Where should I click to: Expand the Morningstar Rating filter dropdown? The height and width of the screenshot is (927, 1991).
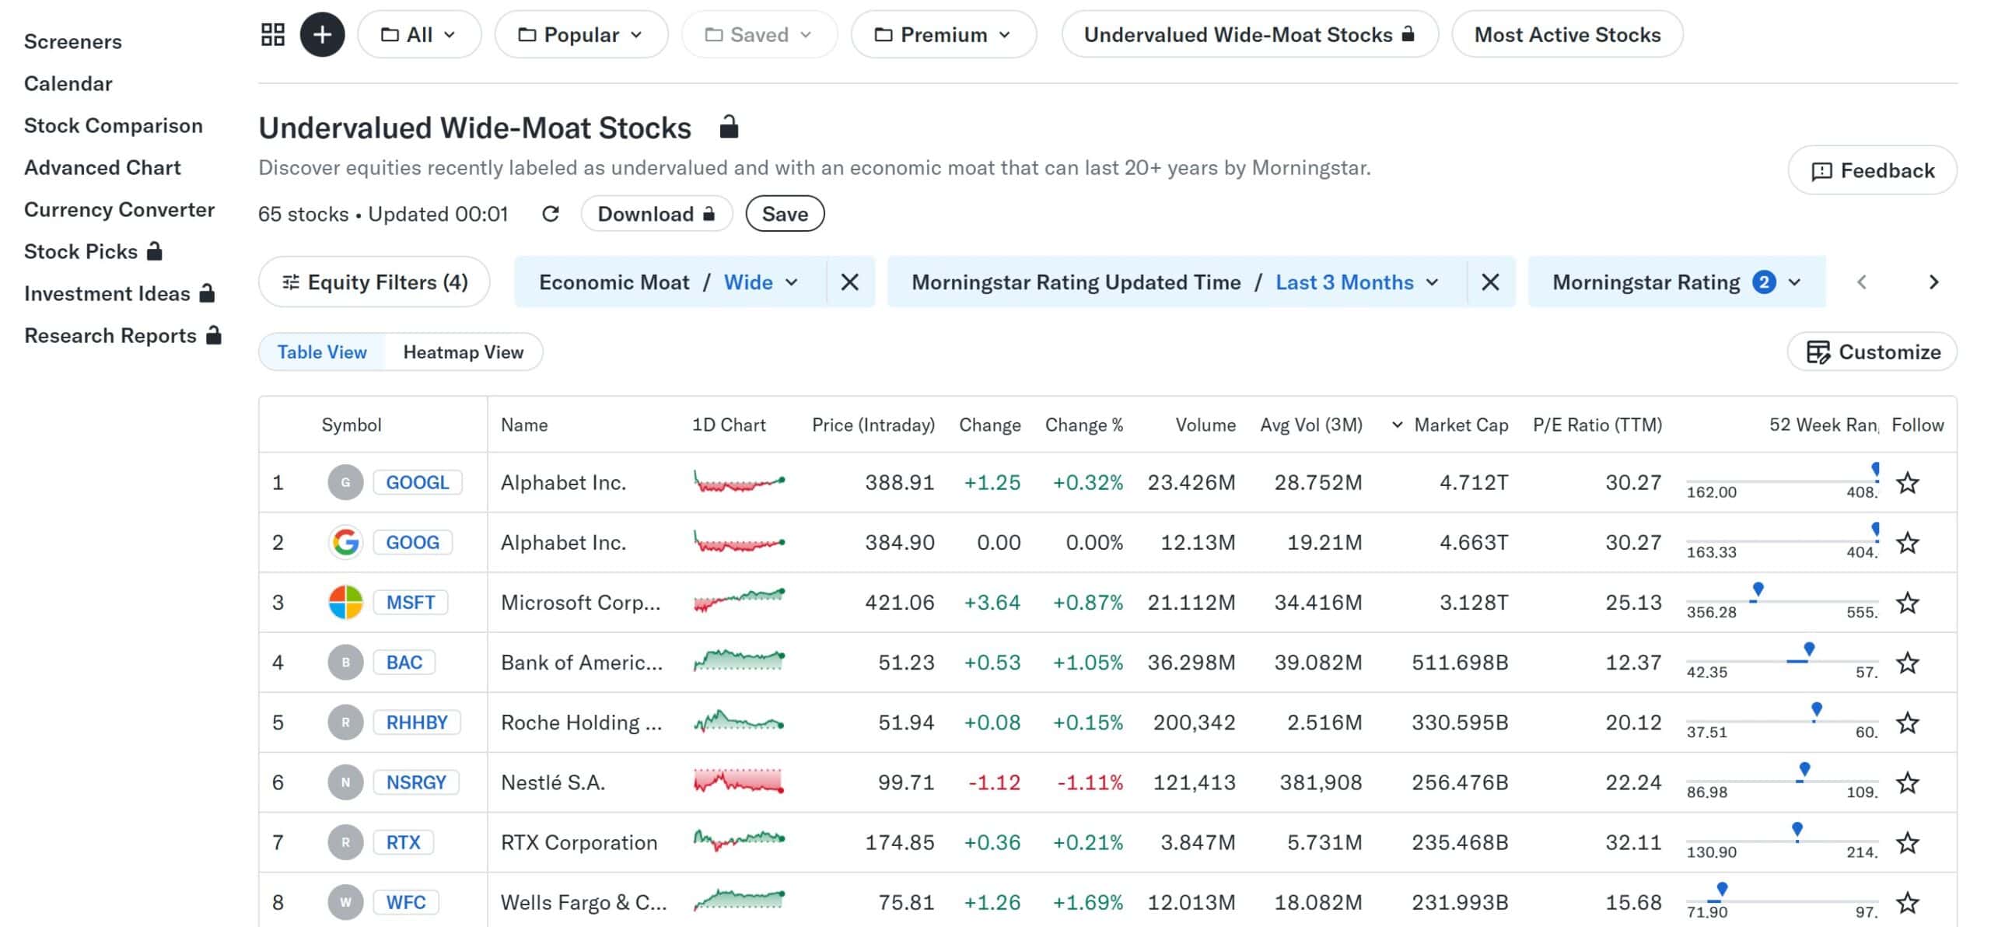[x=1676, y=282]
